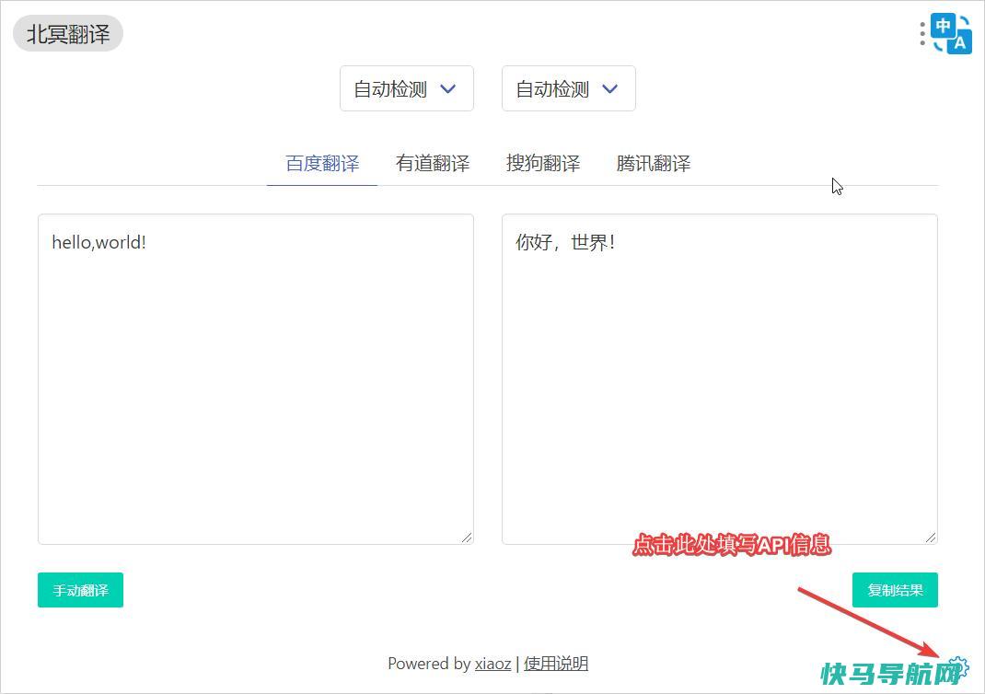This screenshot has height=694, width=985.
Task: Open the 使用说明 link
Action: click(556, 664)
